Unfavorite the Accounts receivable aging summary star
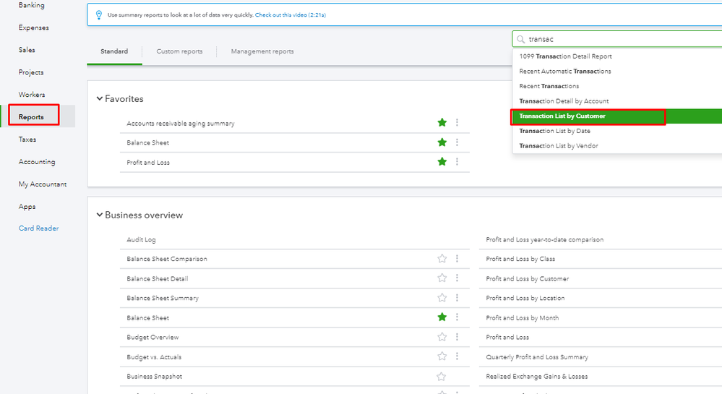 coord(442,123)
